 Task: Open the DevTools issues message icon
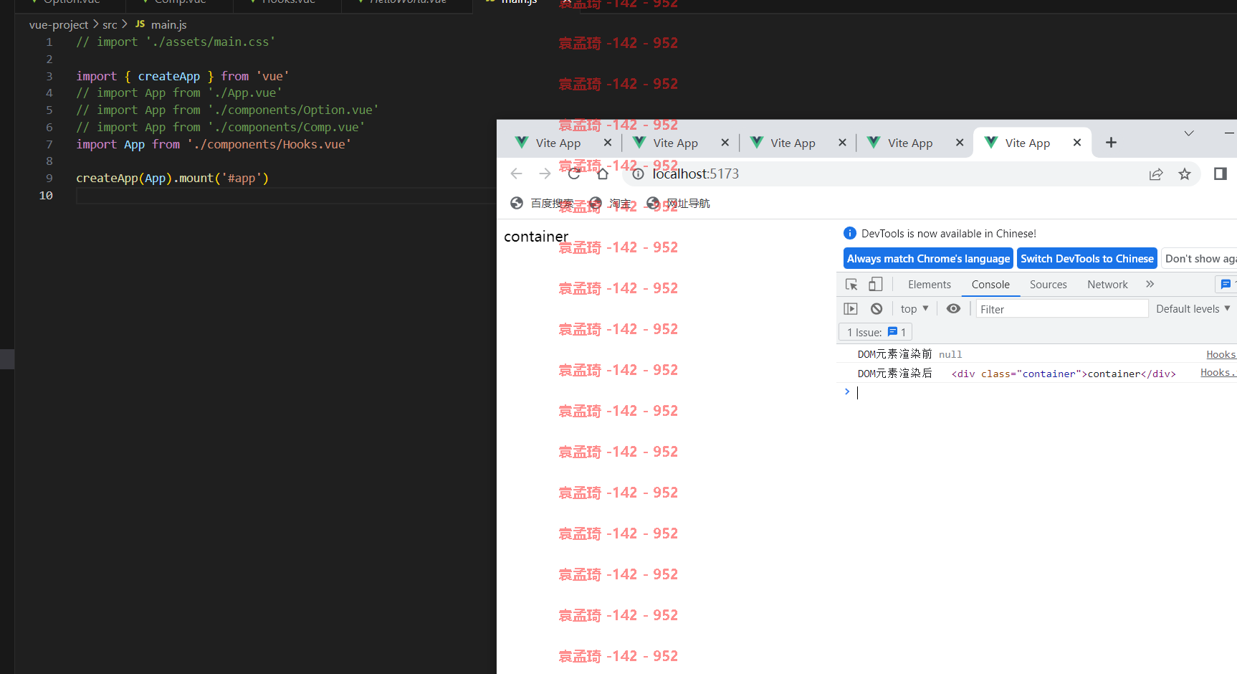pyautogui.click(x=1226, y=285)
